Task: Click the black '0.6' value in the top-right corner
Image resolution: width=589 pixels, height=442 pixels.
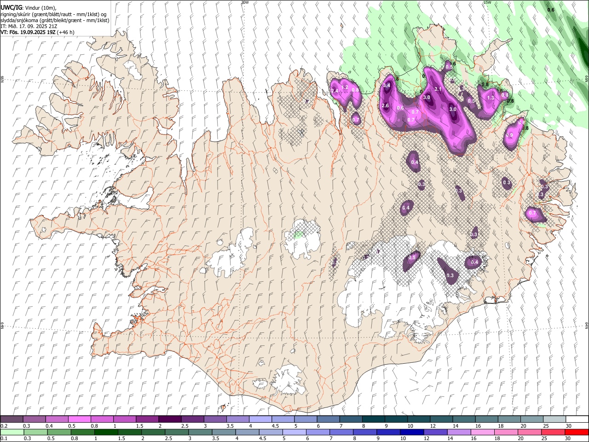Action: 551,10
